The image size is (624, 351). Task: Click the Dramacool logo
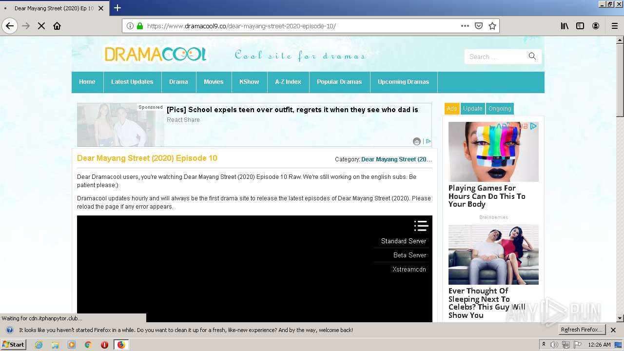click(156, 55)
